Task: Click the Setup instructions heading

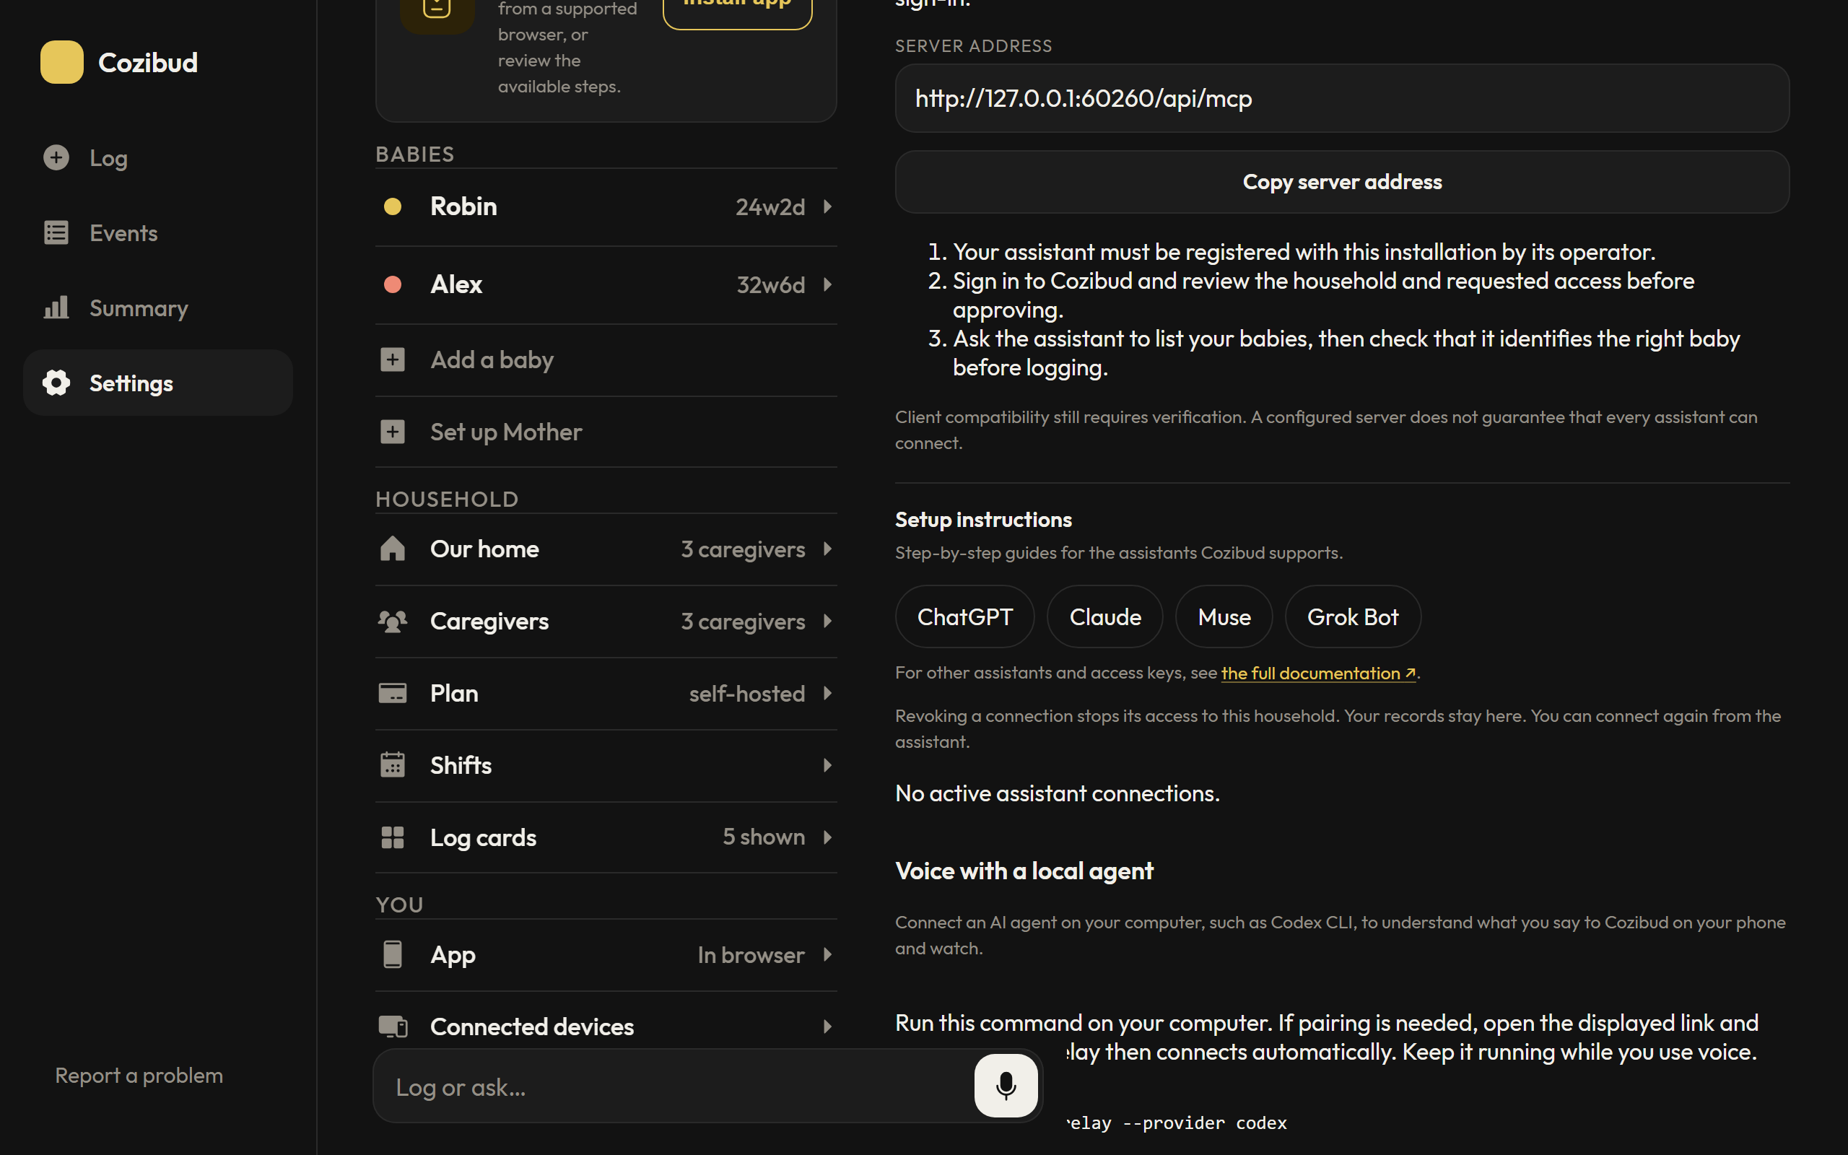Action: [x=984, y=520]
